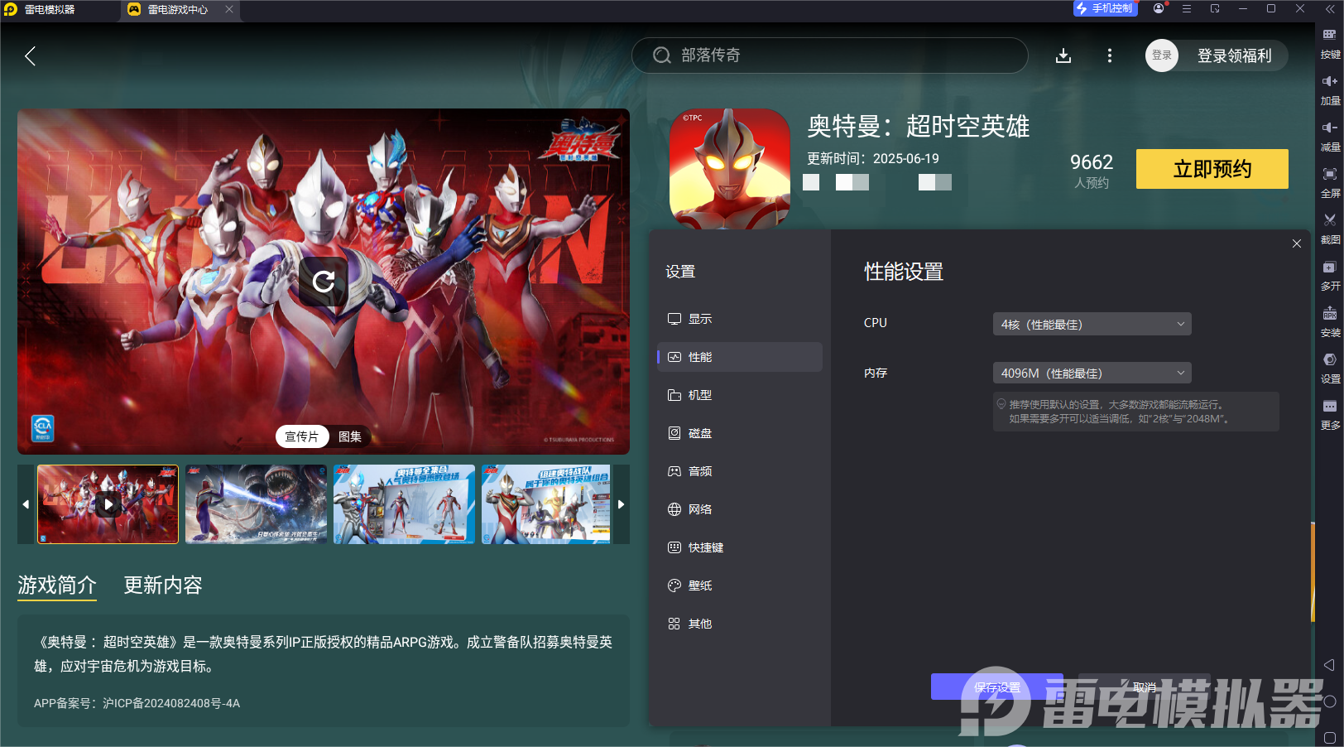Viewport: 1344px width, 747px height.
Task: Open 音频 audio settings
Action: click(740, 471)
